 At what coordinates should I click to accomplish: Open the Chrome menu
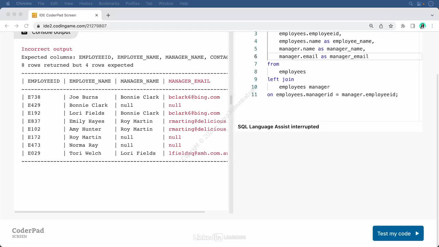pyautogui.click(x=24, y=3)
